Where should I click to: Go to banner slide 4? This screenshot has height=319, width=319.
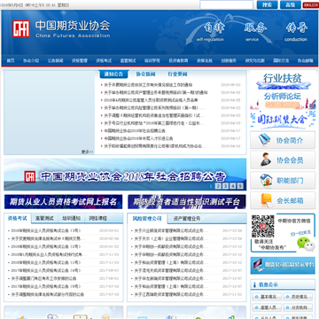tap(233, 186)
